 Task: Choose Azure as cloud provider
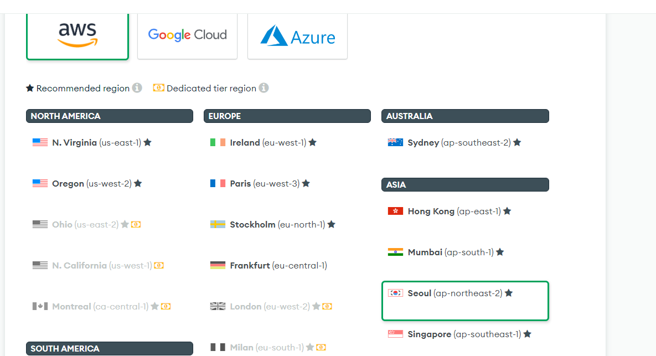[297, 37]
